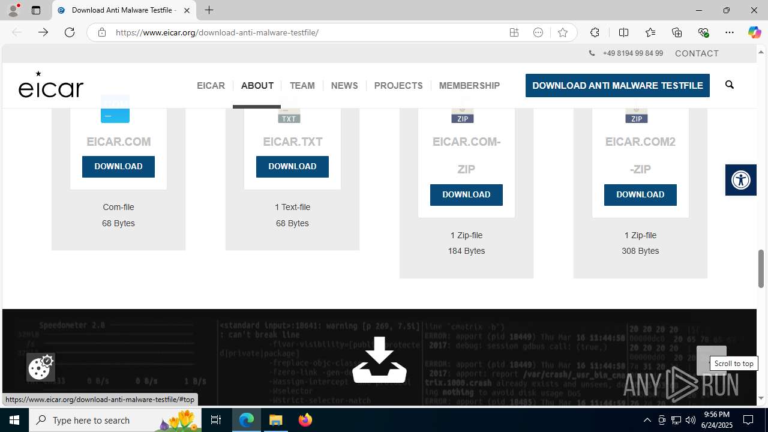The height and width of the screenshot is (432, 768).
Task: Click the EICAR.COM2-ZIP zip file icon
Action: pos(636,115)
